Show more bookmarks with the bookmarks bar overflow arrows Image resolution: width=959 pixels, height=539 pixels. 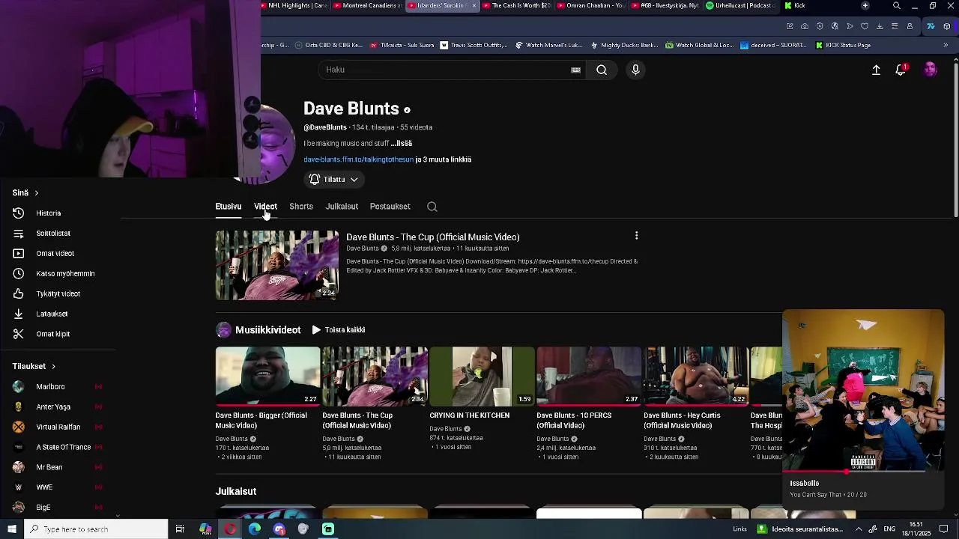[x=946, y=45]
